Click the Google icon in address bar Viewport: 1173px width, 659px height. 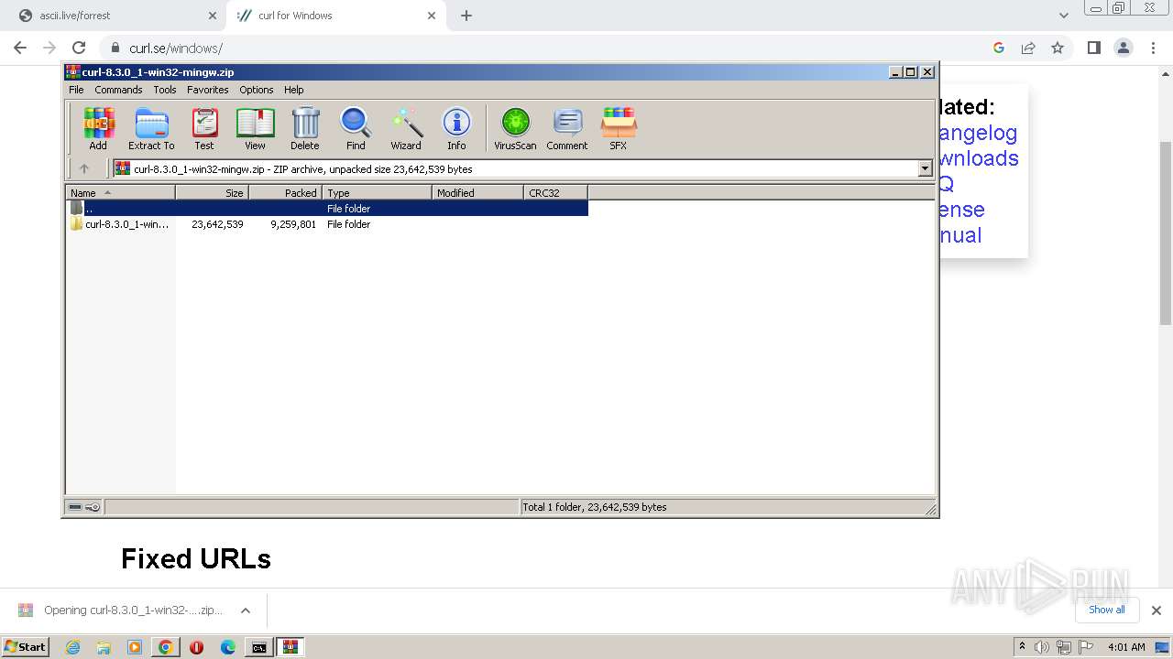point(999,48)
